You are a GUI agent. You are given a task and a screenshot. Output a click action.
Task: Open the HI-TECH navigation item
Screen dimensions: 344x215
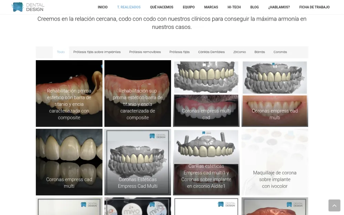click(x=234, y=7)
